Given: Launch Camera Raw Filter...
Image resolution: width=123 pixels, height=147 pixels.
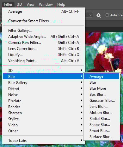Looking at the screenshot, I should click(x=44, y=43).
